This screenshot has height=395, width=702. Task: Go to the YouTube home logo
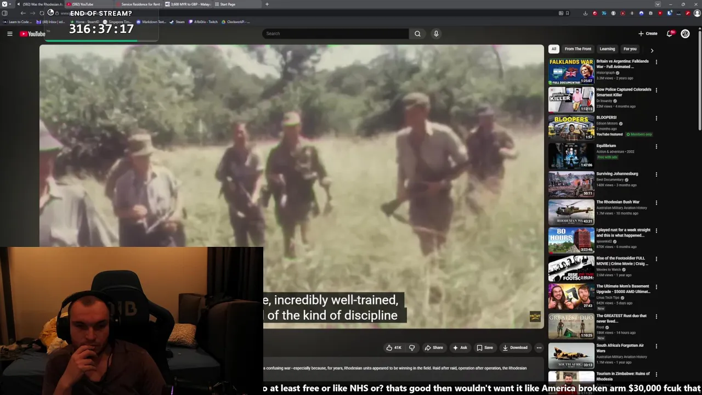pos(32,34)
